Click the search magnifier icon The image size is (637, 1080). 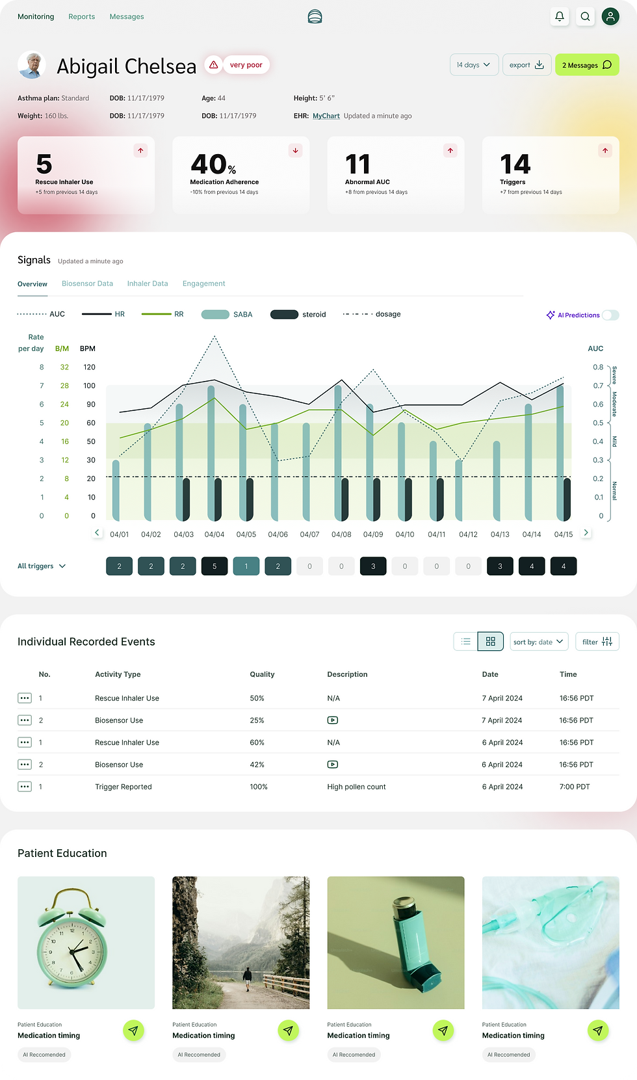[x=585, y=16]
